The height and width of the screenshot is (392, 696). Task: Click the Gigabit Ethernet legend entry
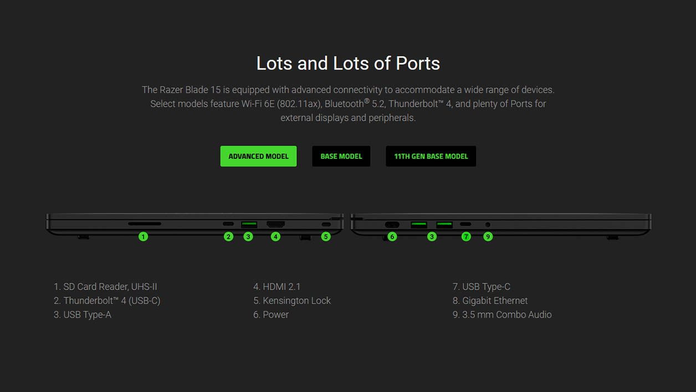point(490,301)
